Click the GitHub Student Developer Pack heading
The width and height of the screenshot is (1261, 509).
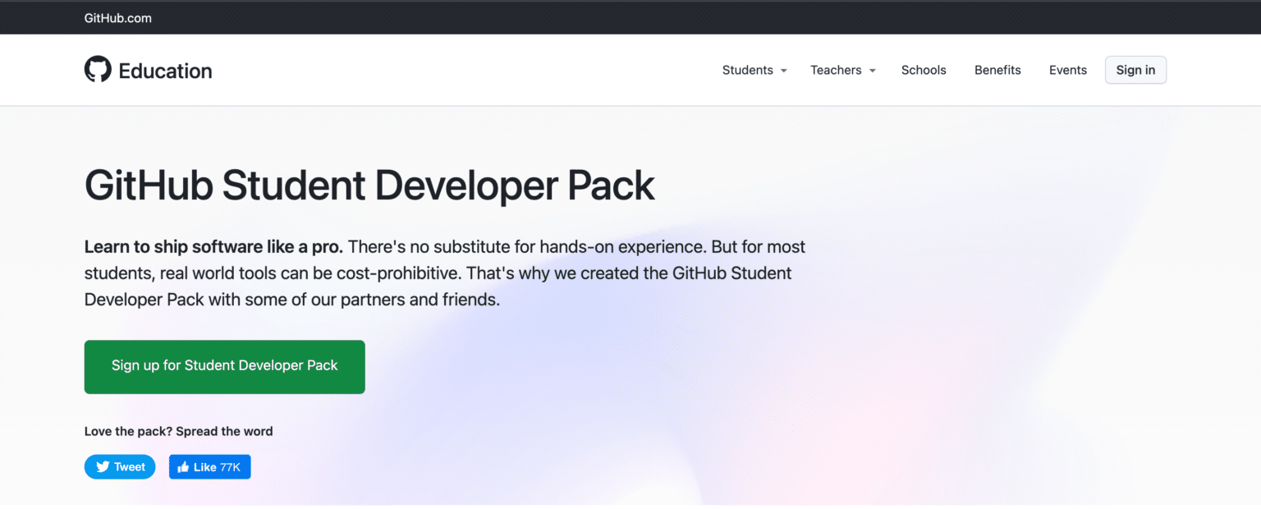point(369,185)
